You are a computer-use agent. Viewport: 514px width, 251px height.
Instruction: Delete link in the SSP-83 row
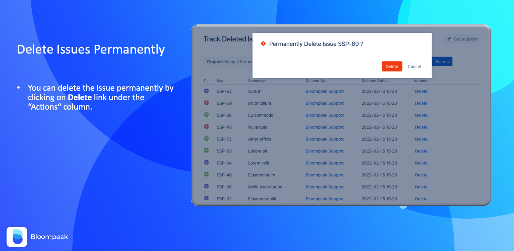click(421, 151)
